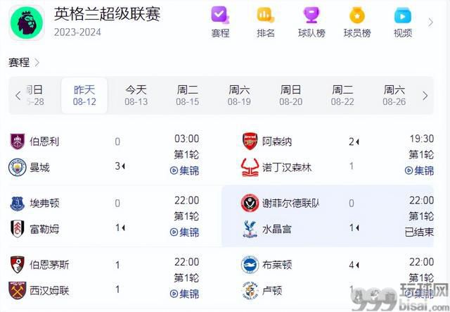
Task: Click team name 水晶宫
Action: pos(277,229)
